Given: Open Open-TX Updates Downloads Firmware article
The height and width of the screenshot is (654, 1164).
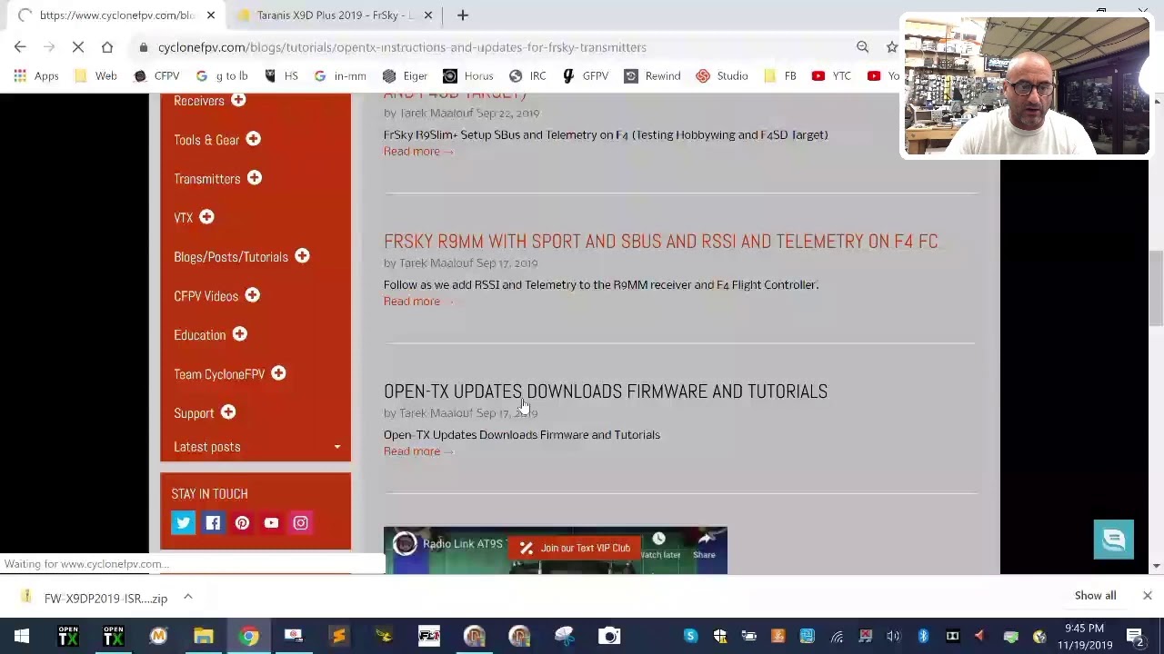Looking at the screenshot, I should pyautogui.click(x=606, y=391).
